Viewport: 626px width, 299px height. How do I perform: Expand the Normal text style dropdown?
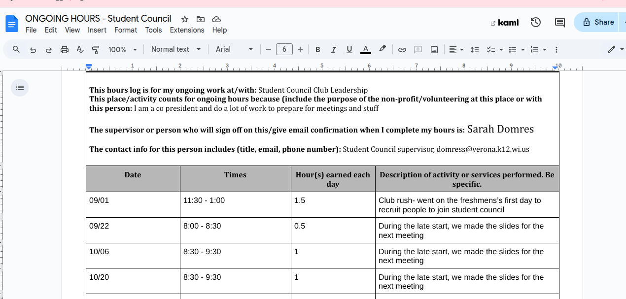pos(176,49)
